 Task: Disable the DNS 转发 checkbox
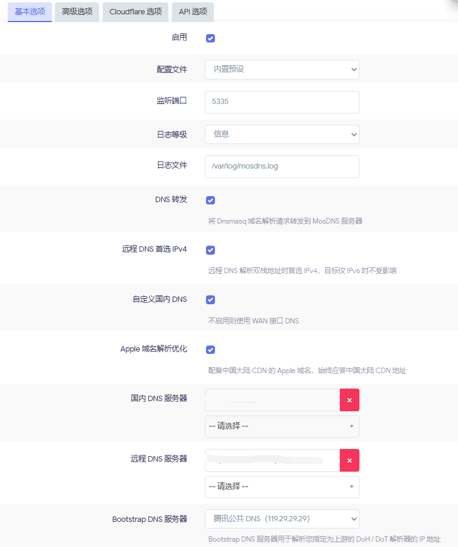[x=210, y=200]
